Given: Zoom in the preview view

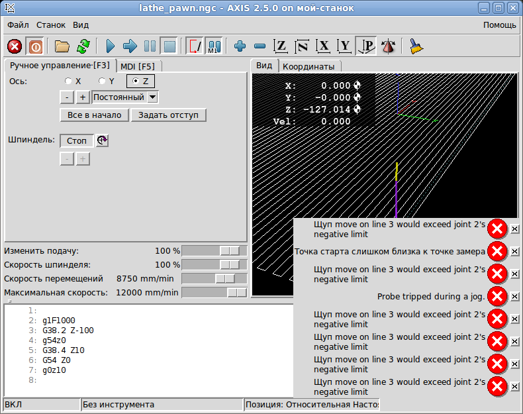Looking at the screenshot, I should 240,46.
